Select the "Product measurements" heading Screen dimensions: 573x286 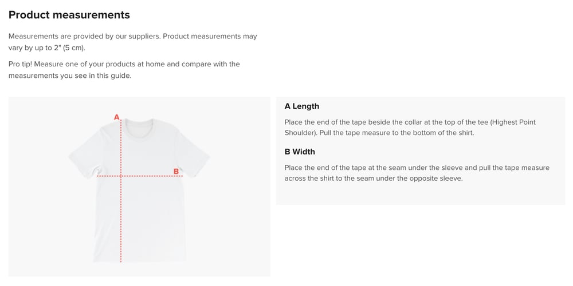point(69,15)
